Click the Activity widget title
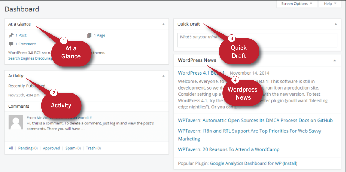Screen dimensions: 346x172 [16, 76]
